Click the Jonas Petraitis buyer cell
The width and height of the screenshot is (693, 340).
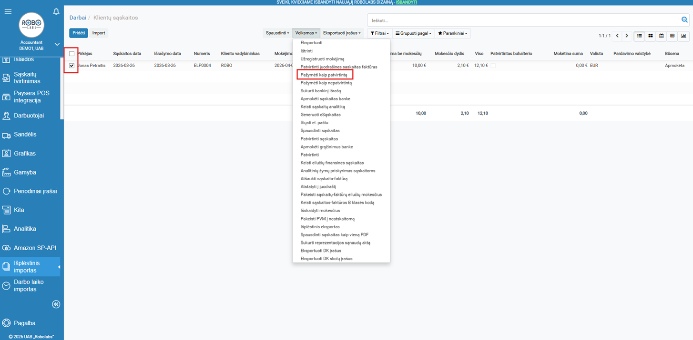[x=92, y=66]
